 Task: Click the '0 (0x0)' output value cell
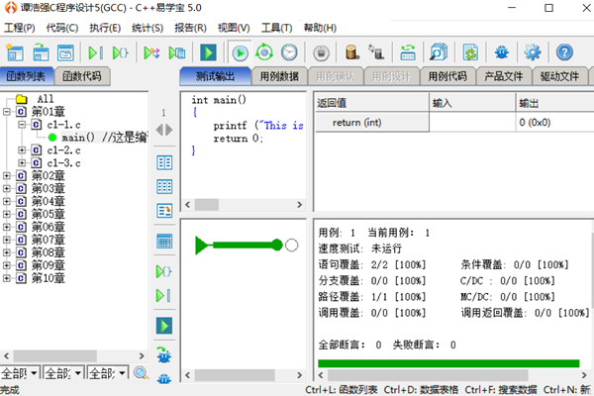tap(555, 123)
